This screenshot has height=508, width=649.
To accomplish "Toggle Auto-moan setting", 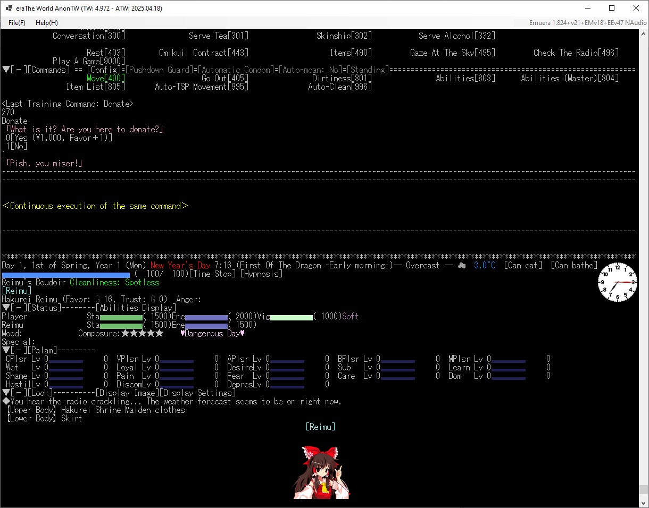I will [311, 70].
